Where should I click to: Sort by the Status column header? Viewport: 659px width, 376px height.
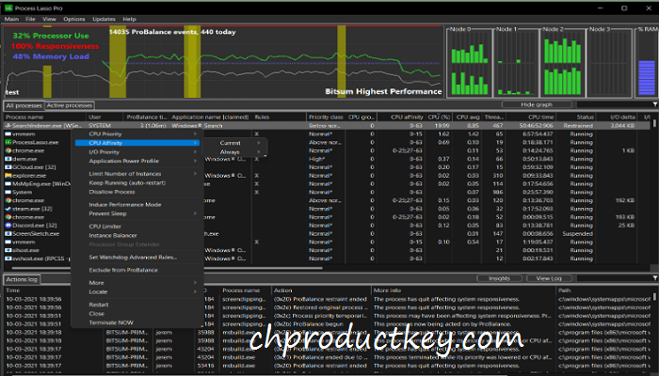[x=576, y=117]
